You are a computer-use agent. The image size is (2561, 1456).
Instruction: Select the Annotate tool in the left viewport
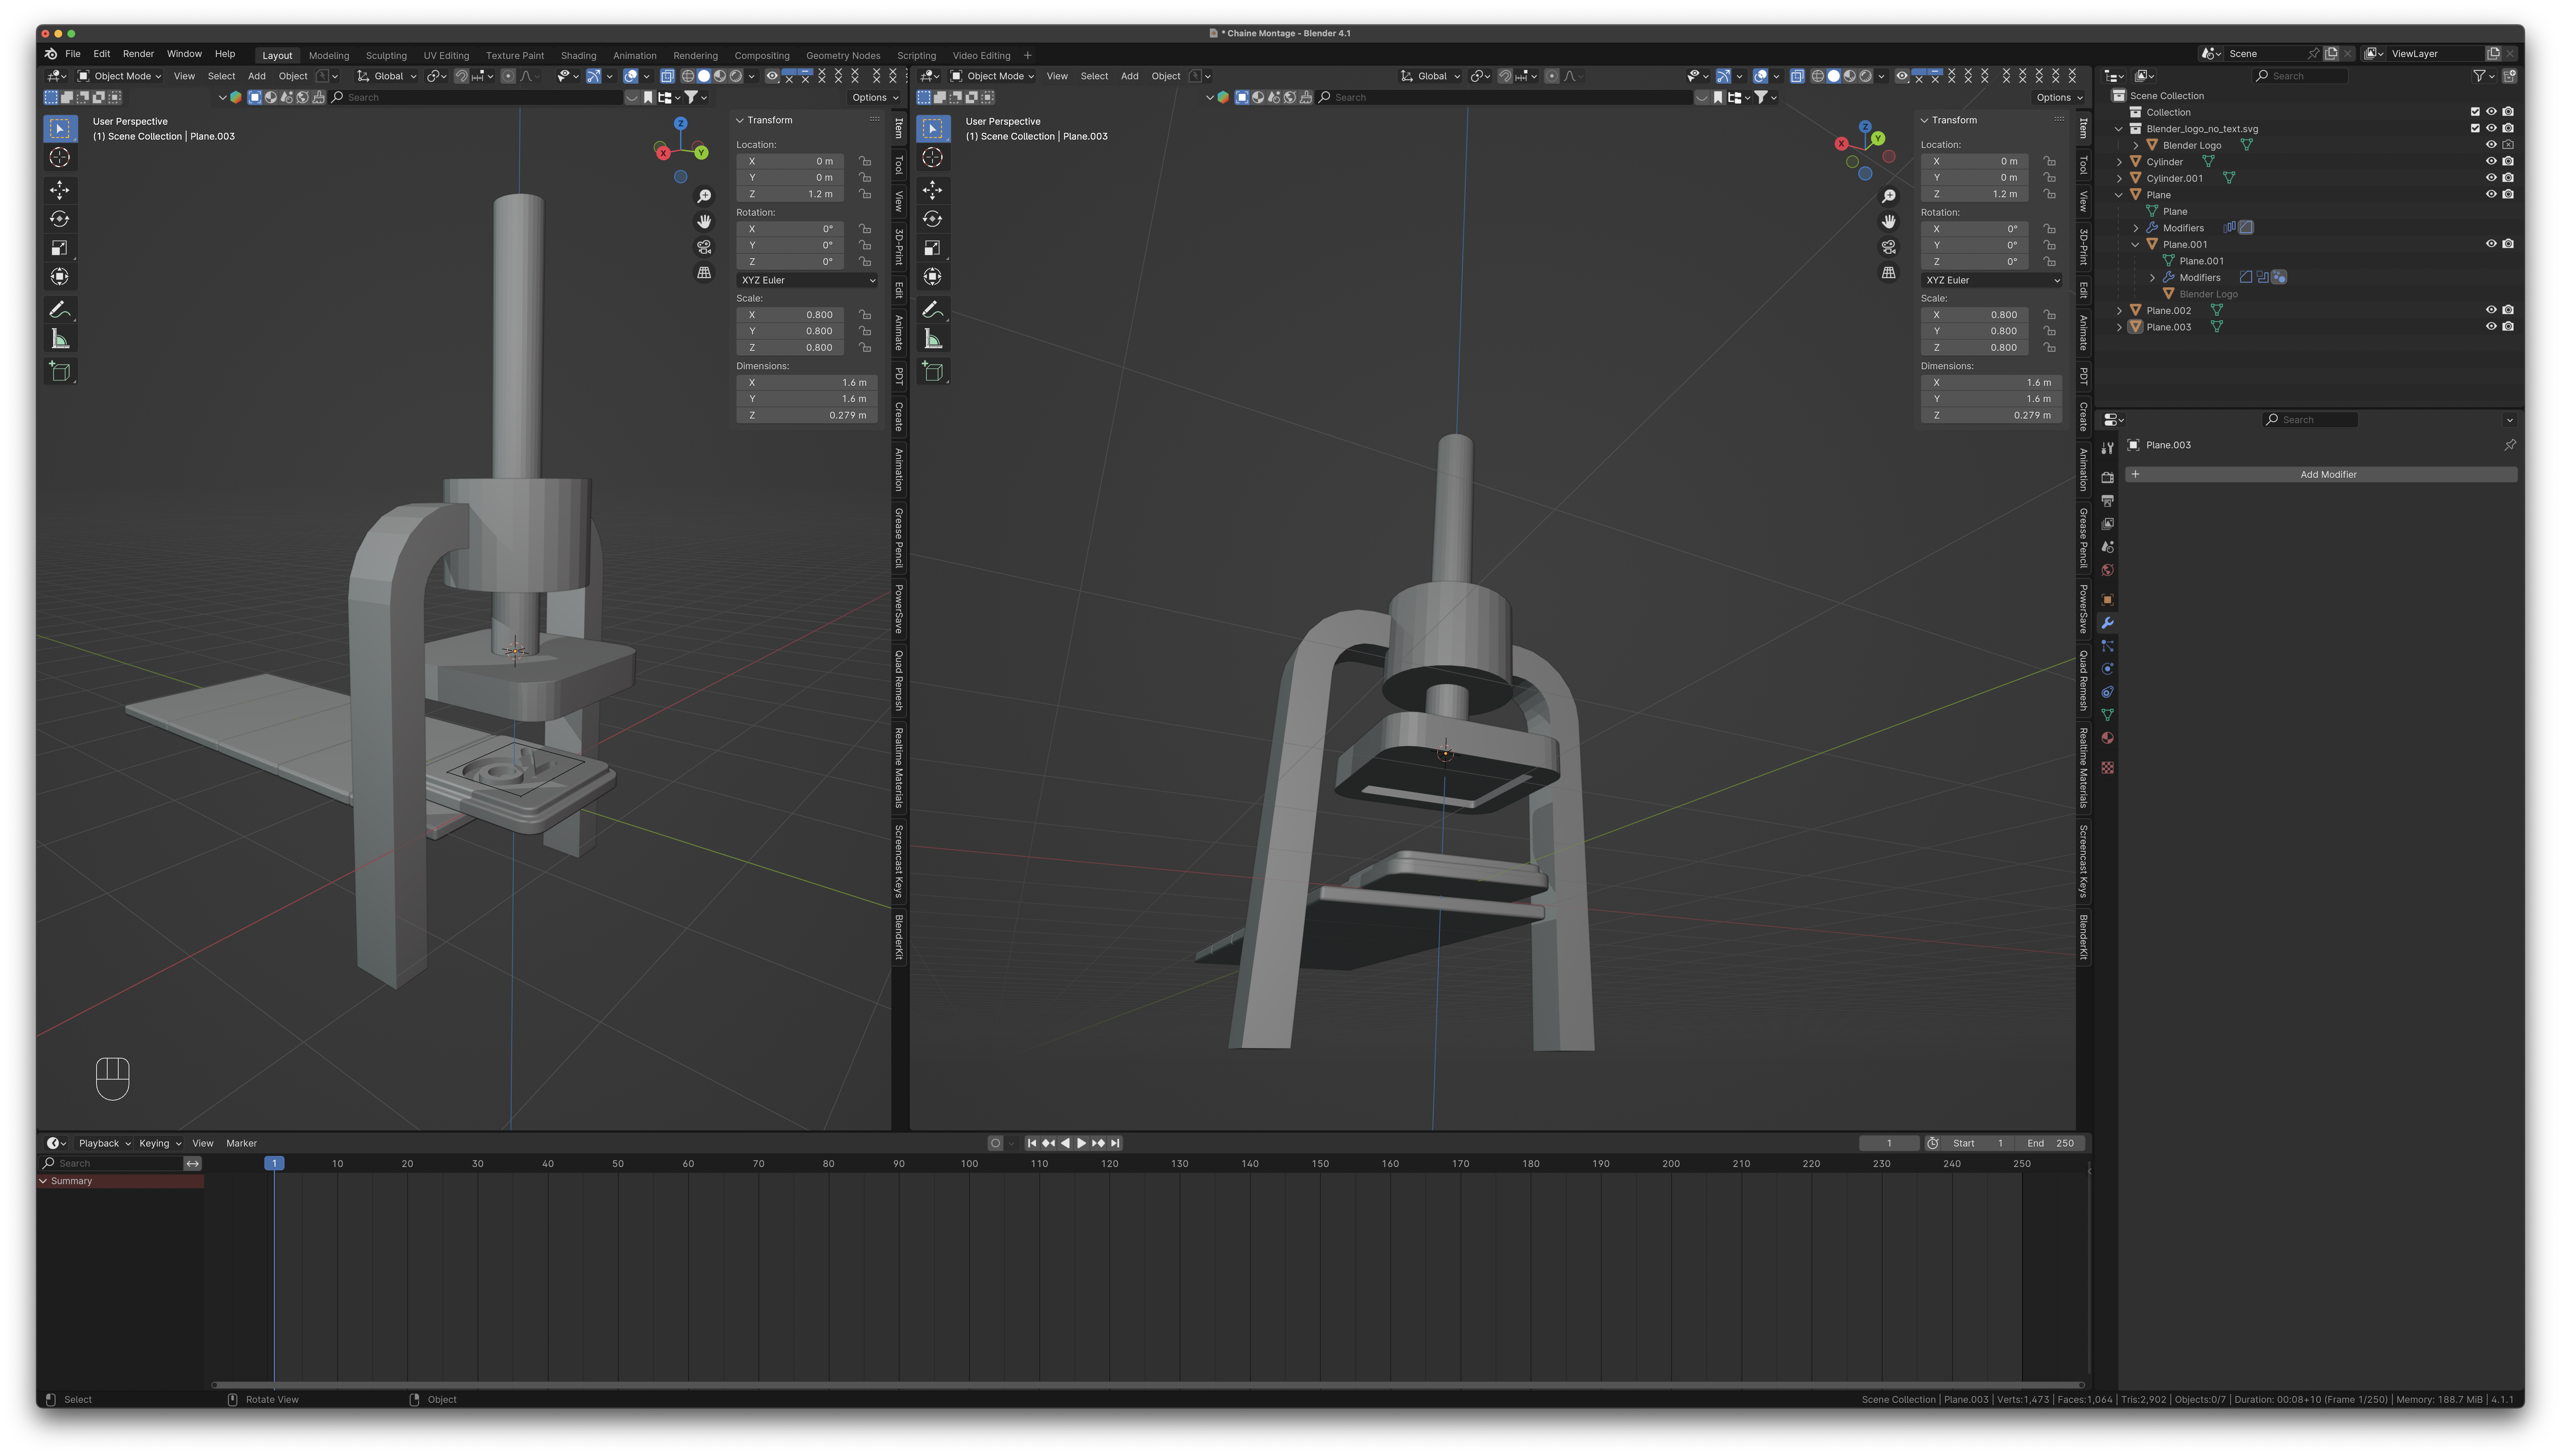tap(60, 310)
